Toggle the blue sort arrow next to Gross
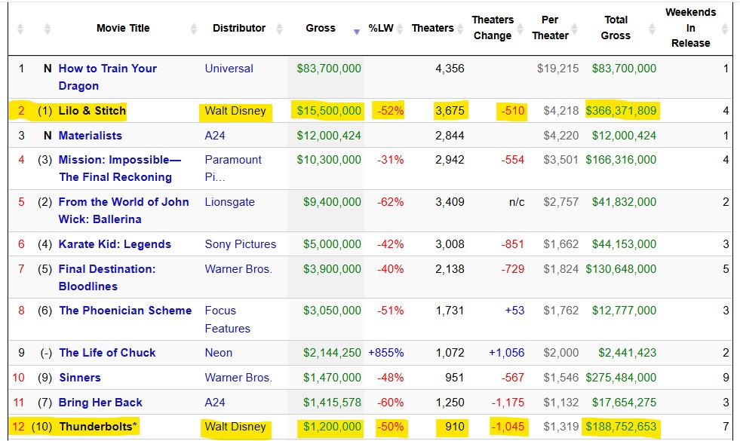The image size is (740, 441). tap(357, 32)
